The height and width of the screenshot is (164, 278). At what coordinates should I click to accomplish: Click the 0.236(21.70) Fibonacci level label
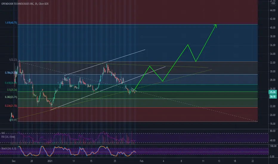coord(11,106)
